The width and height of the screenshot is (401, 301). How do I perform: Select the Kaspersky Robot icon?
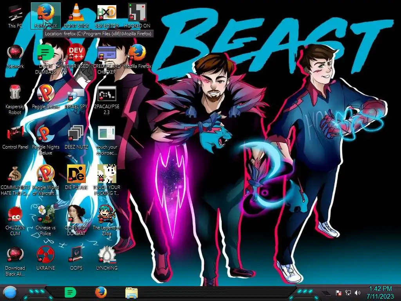coord(15,100)
